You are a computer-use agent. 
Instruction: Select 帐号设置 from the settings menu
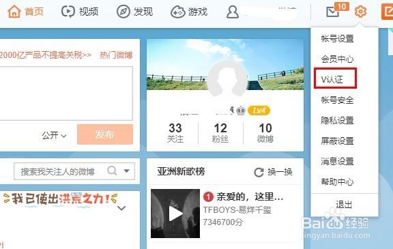coord(337,39)
